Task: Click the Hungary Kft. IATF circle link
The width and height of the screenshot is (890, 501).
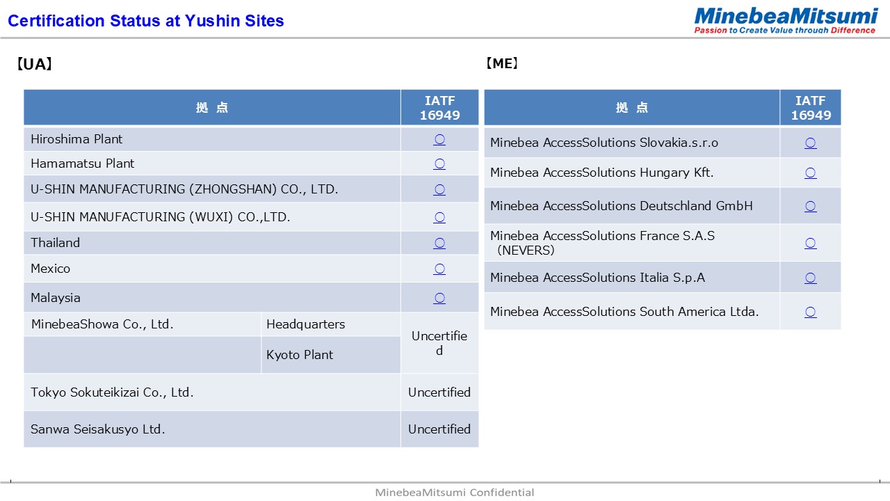Action: (x=810, y=173)
